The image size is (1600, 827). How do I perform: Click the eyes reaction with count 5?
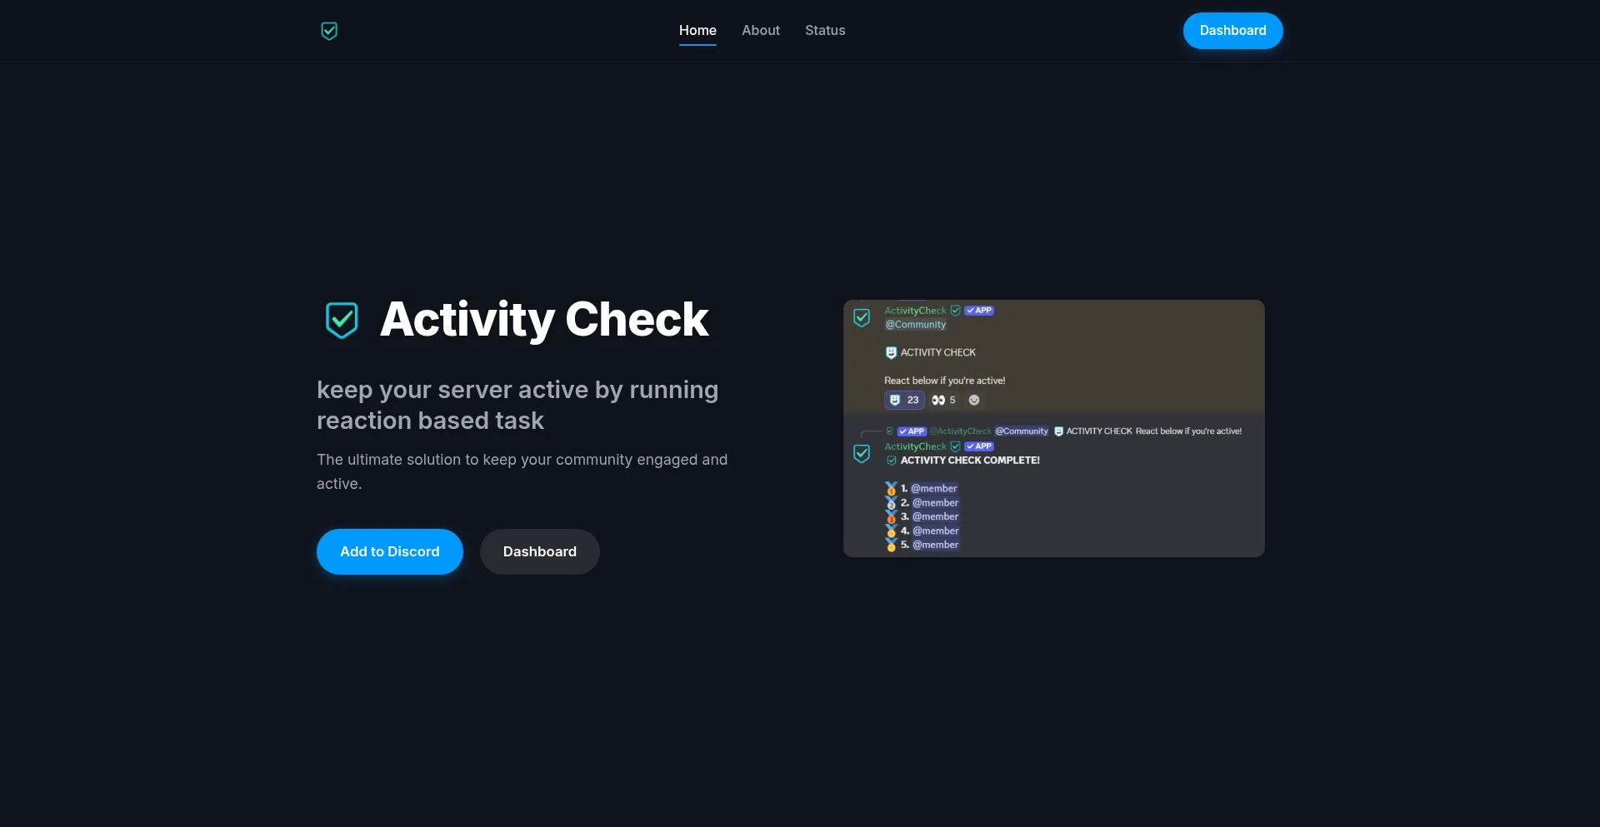click(944, 400)
